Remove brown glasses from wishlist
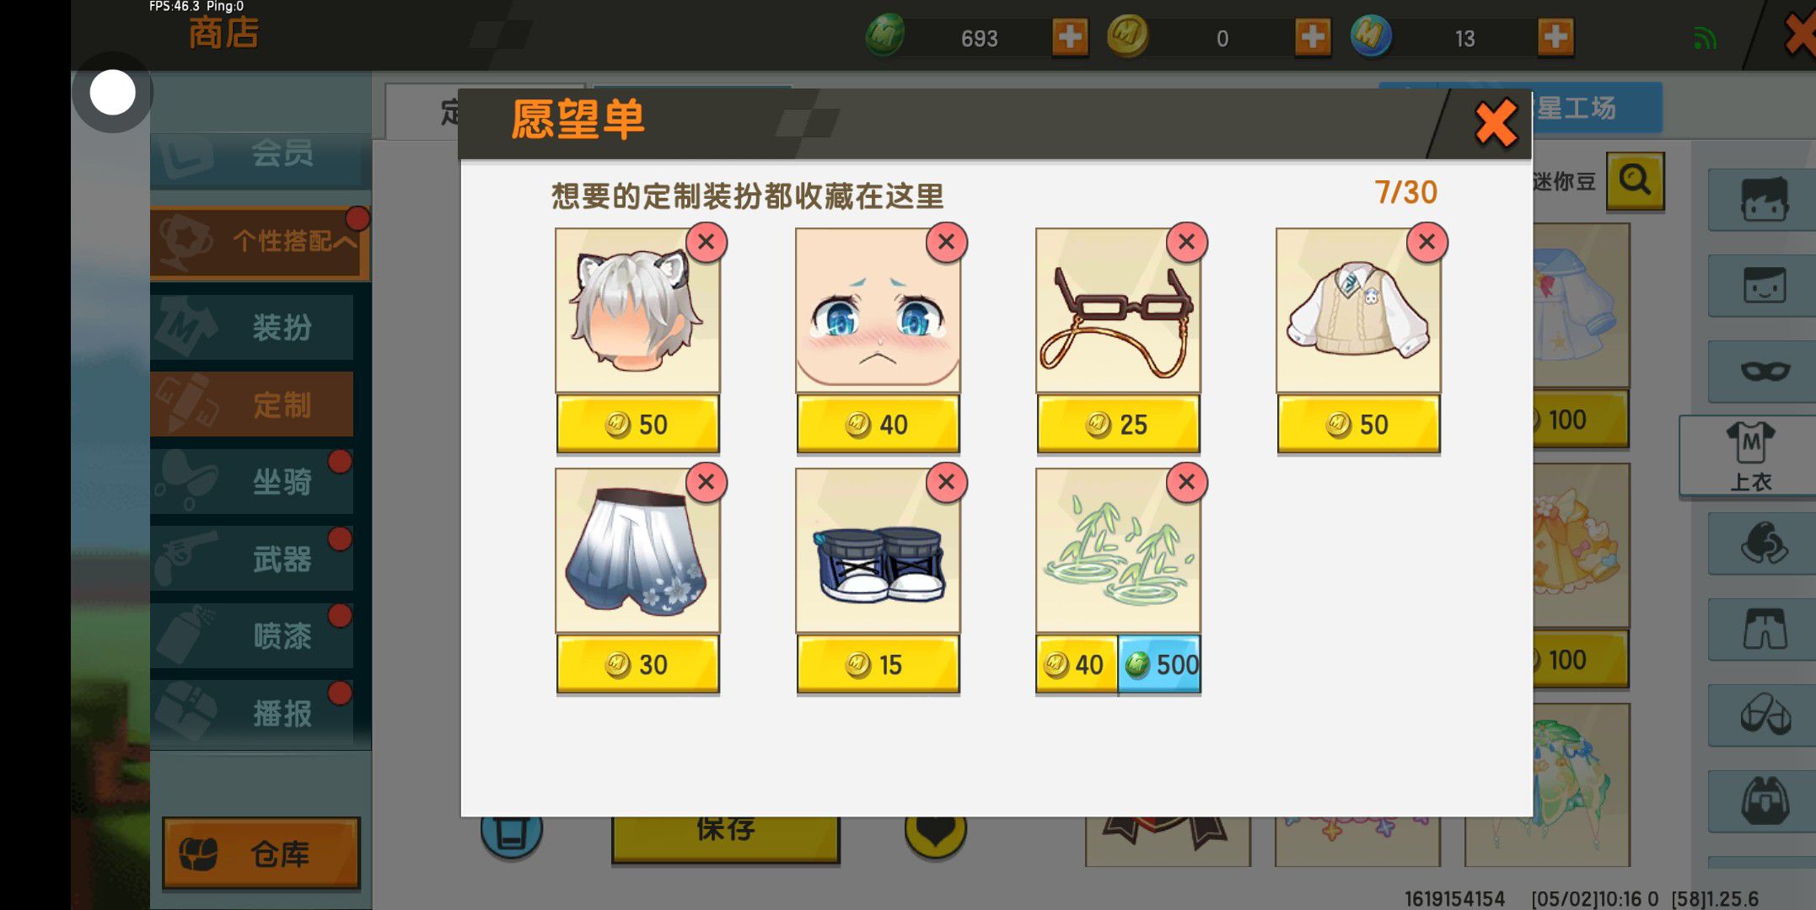 pyautogui.click(x=1186, y=243)
